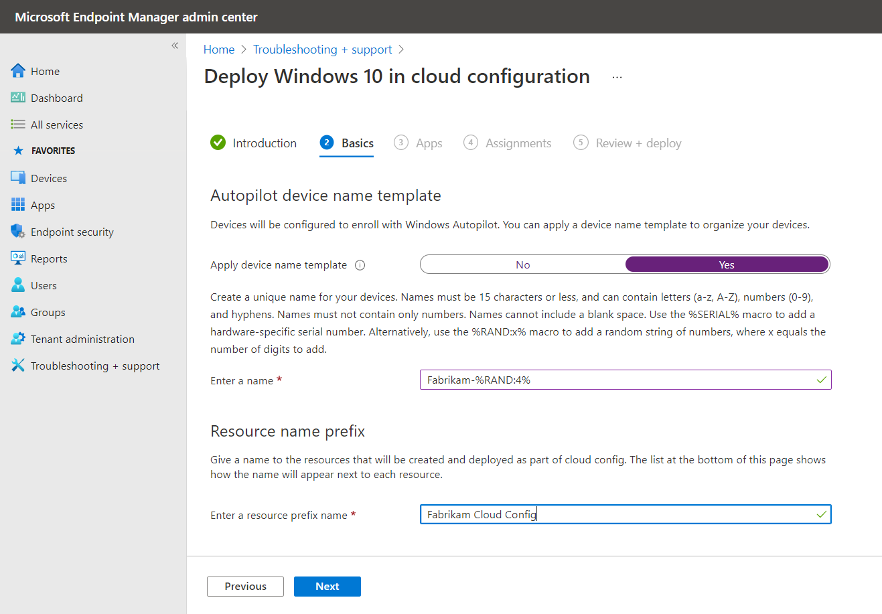This screenshot has width=882, height=614.
Task: Open Tenant administration in the sidebar
Action: [x=82, y=339]
